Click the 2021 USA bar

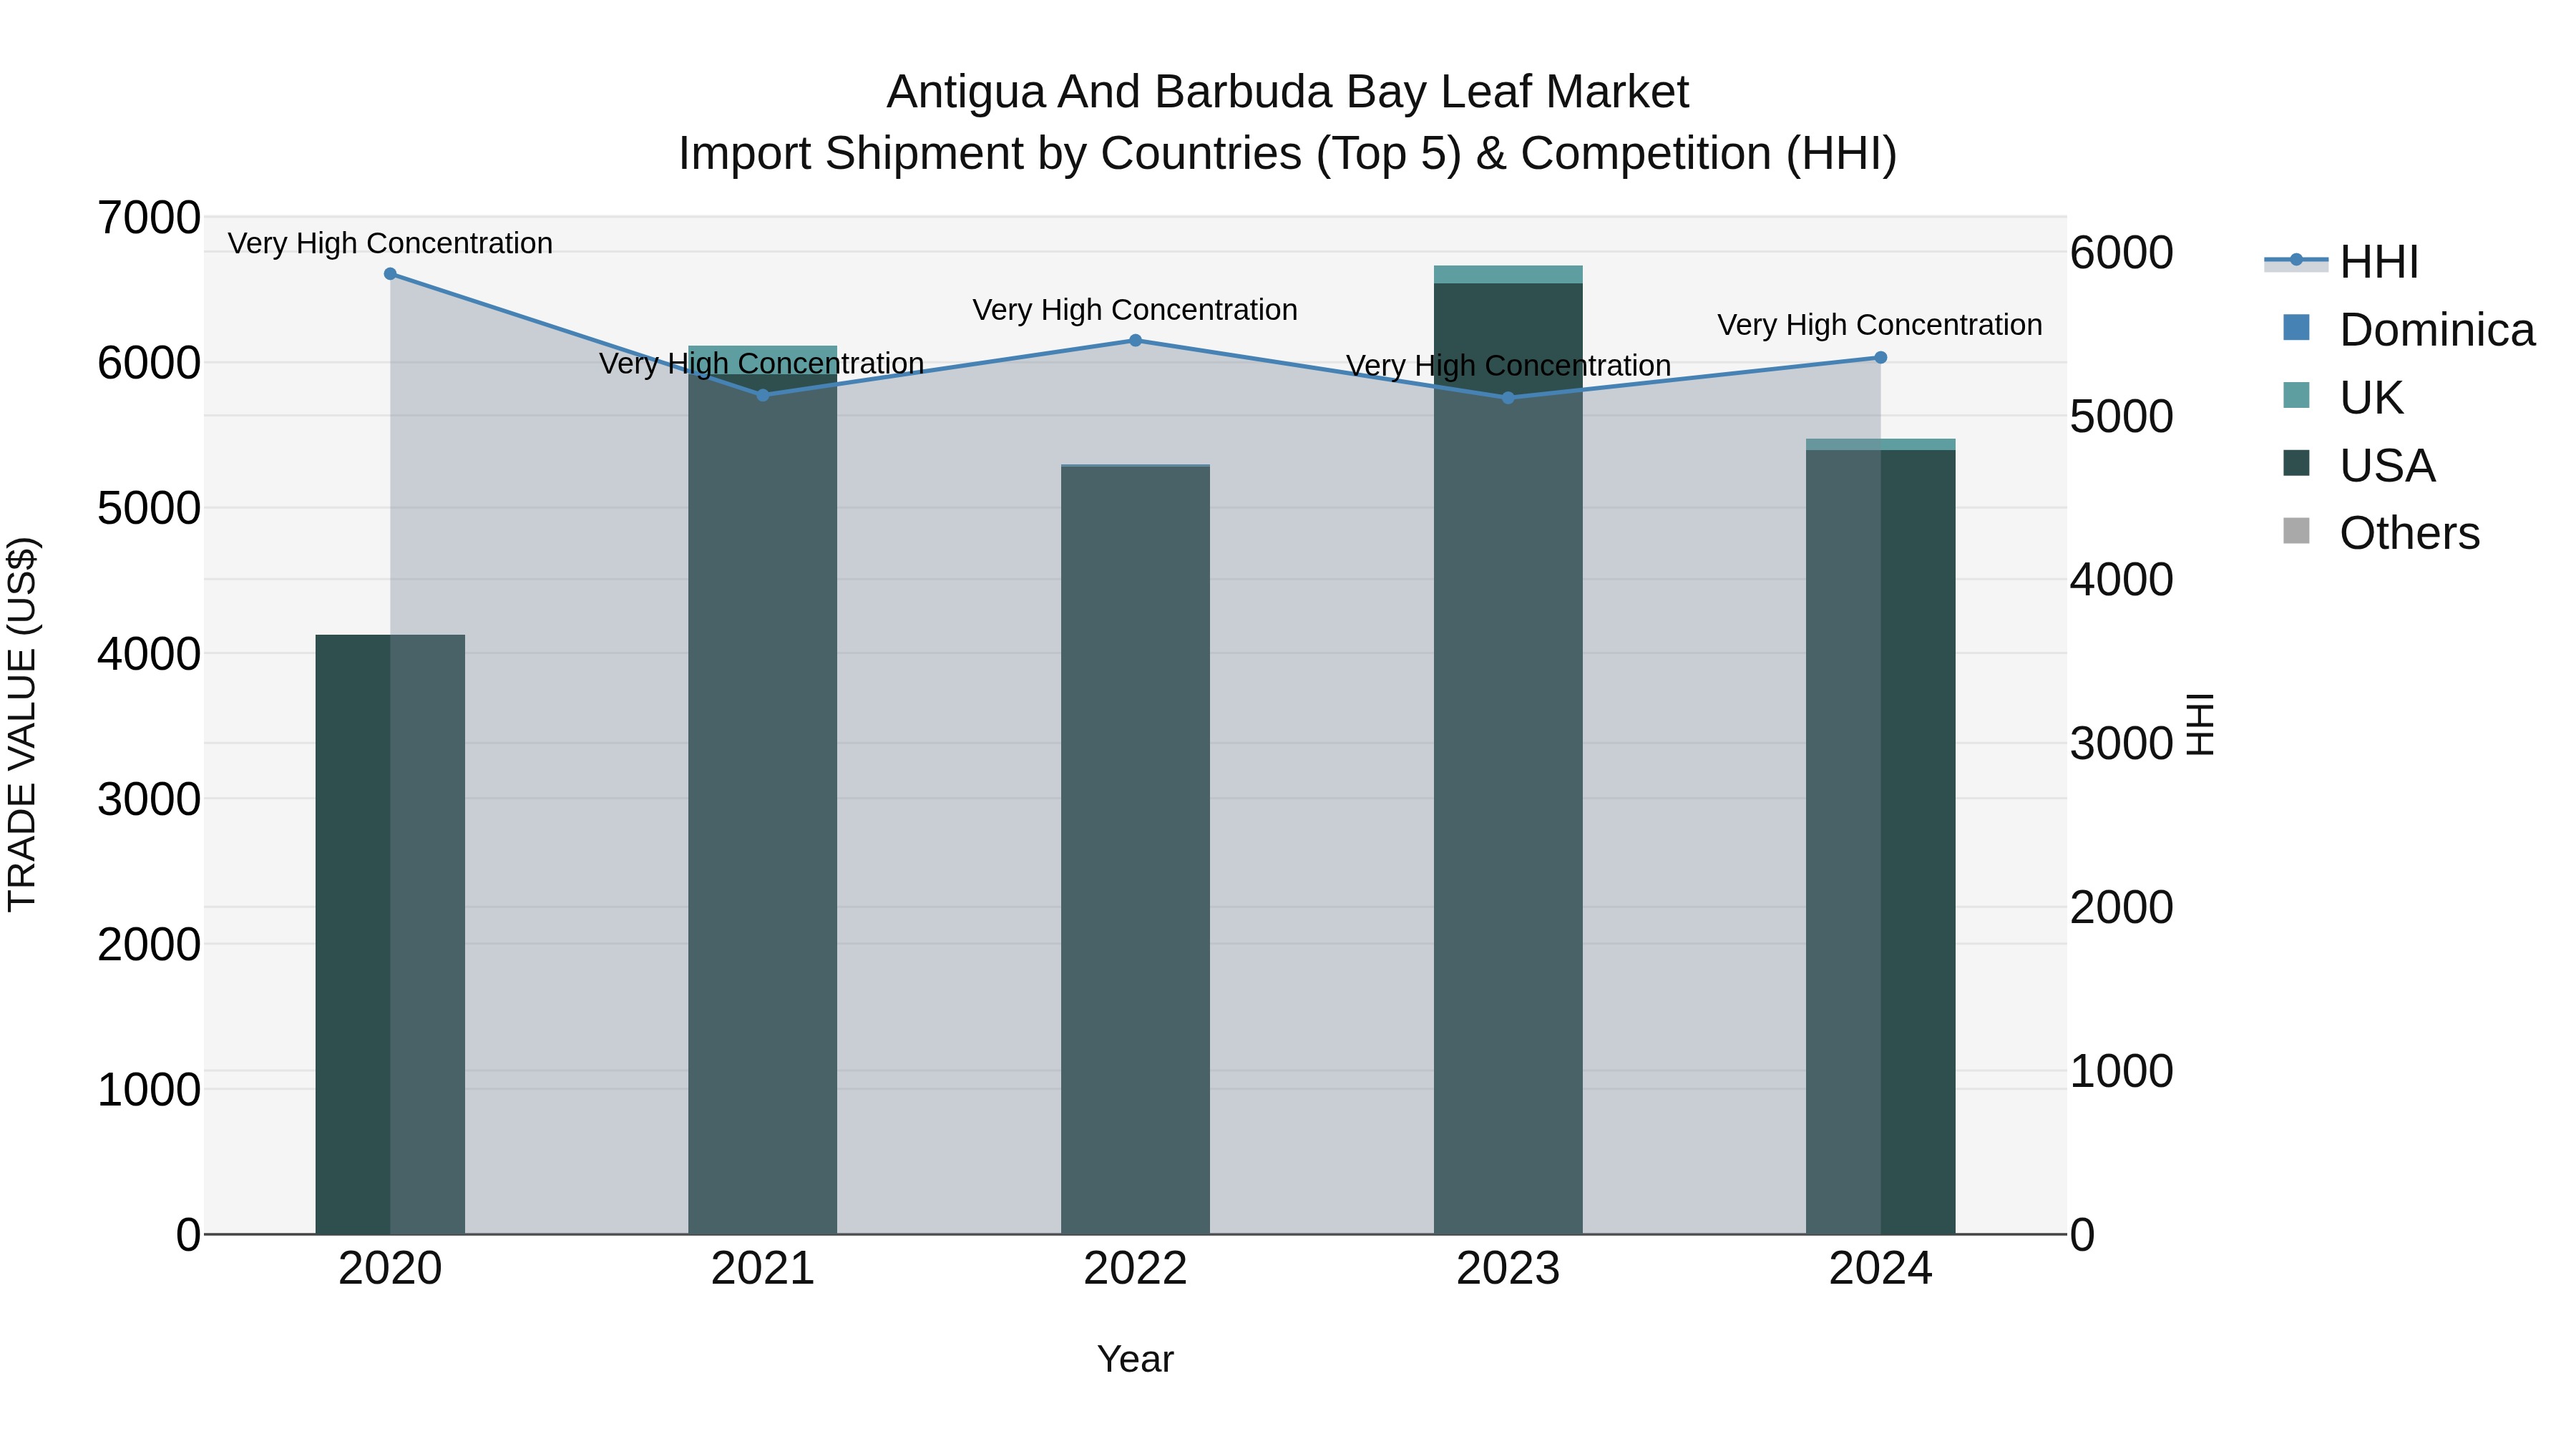[763, 805]
